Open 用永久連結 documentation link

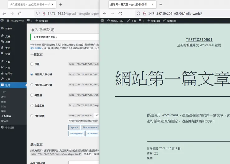coord(36,48)
